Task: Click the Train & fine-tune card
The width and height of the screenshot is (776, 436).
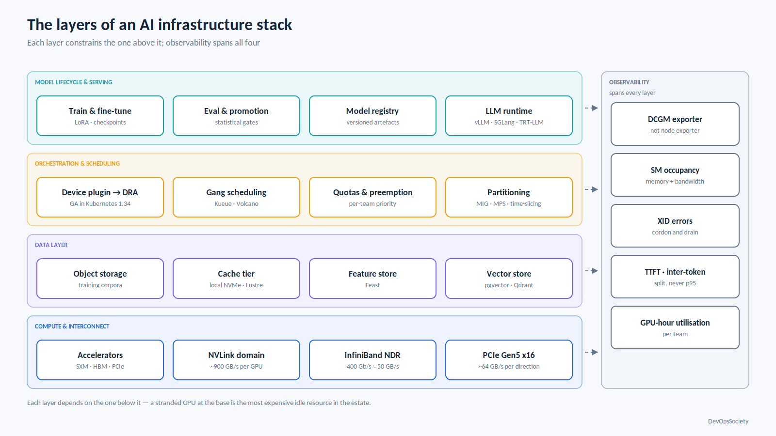Action: tap(100, 116)
